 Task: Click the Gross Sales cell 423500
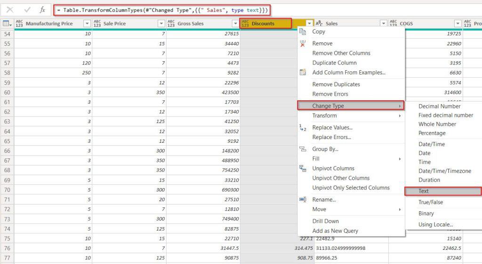[x=203, y=92]
